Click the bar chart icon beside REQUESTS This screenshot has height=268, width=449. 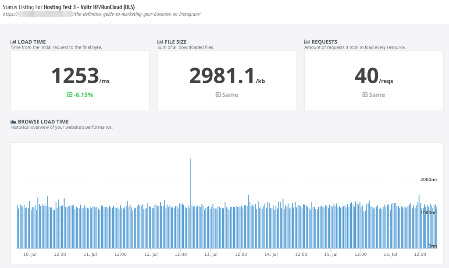click(x=307, y=42)
